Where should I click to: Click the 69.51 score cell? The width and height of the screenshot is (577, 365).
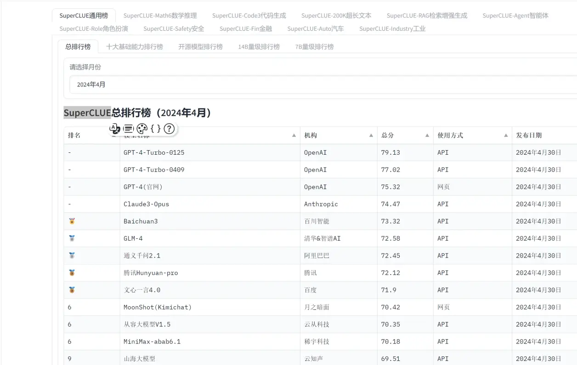(405, 359)
